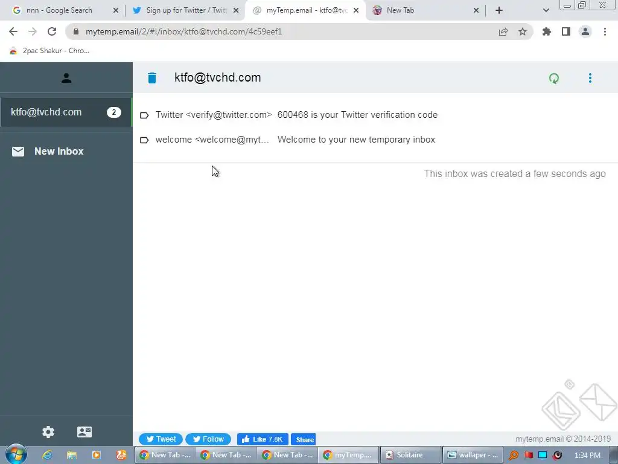Share this page via the share icon
The height and width of the screenshot is (464, 618).
tap(503, 31)
